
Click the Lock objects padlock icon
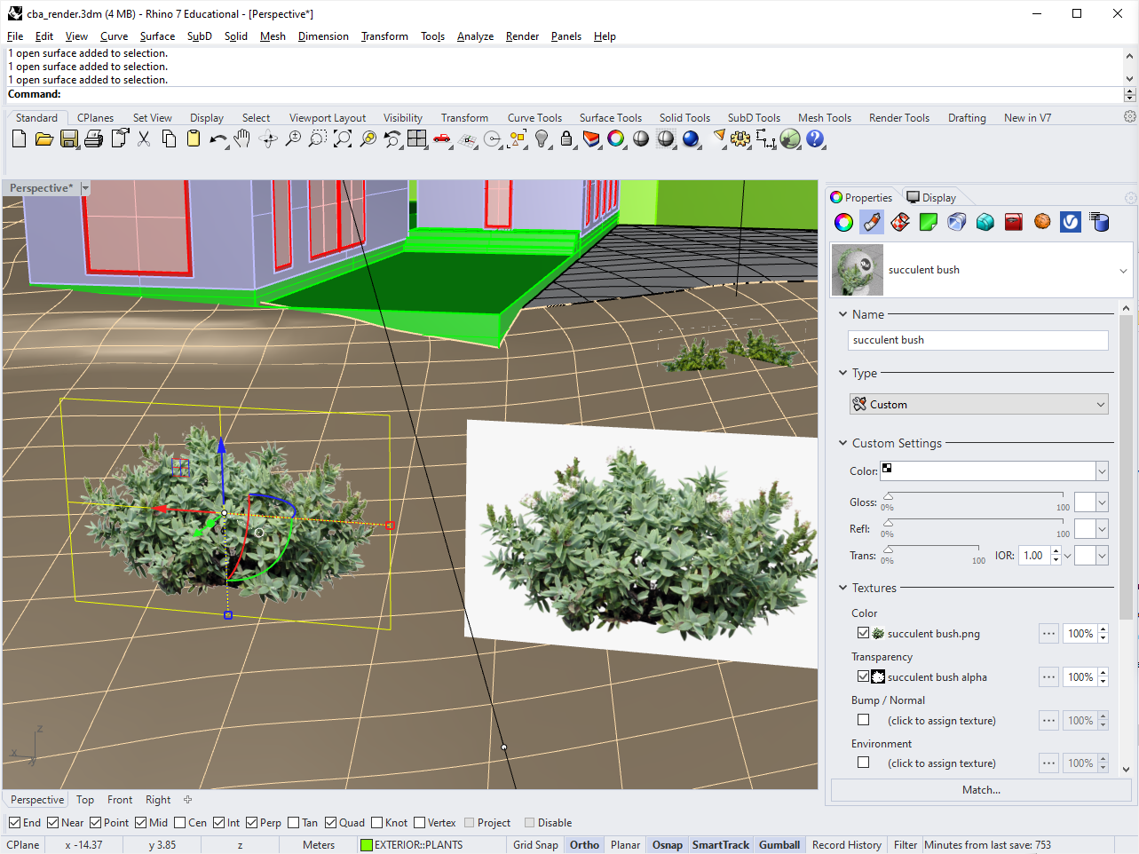[x=566, y=139]
